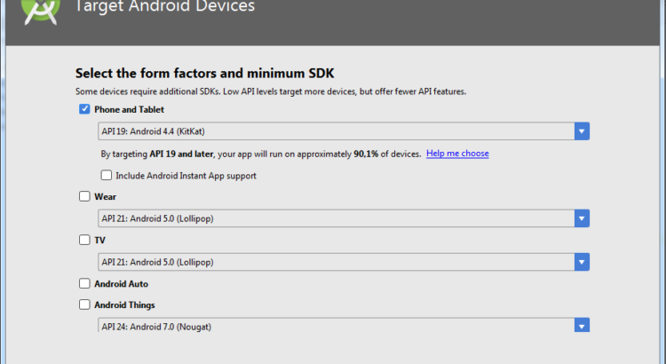
Task: Click the 'Android Auto' label text
Action: point(121,284)
